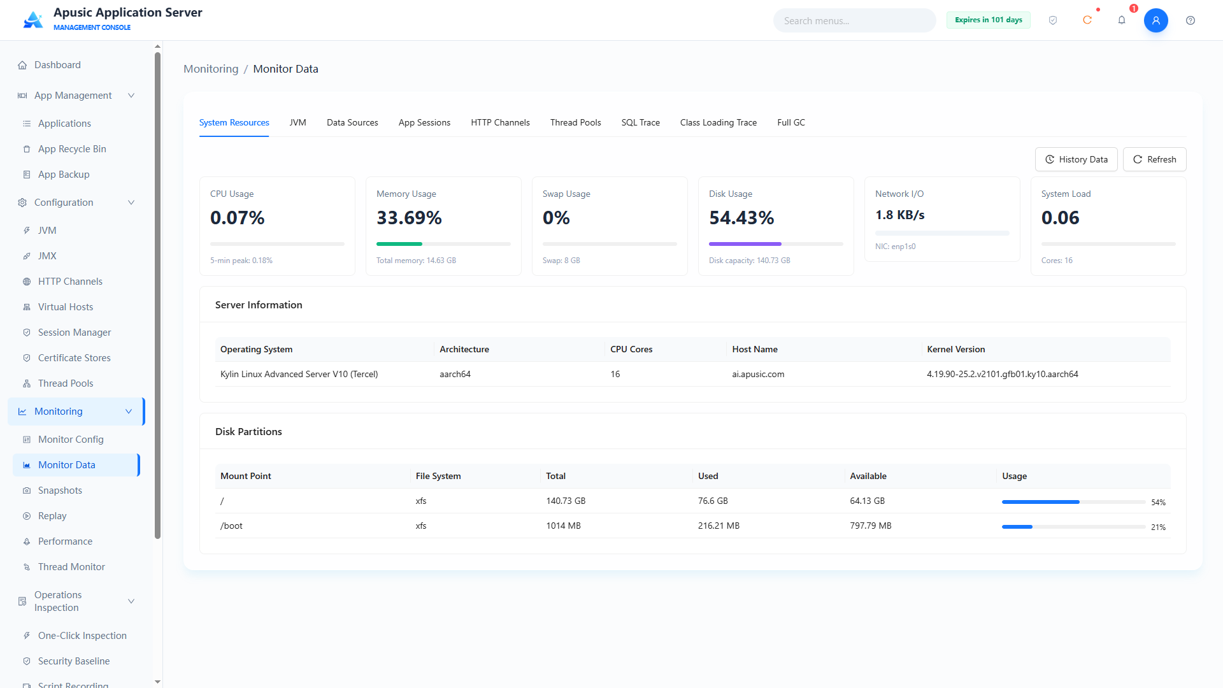This screenshot has width=1223, height=688.
Task: Click the orange refresh icon in header
Action: tap(1087, 20)
